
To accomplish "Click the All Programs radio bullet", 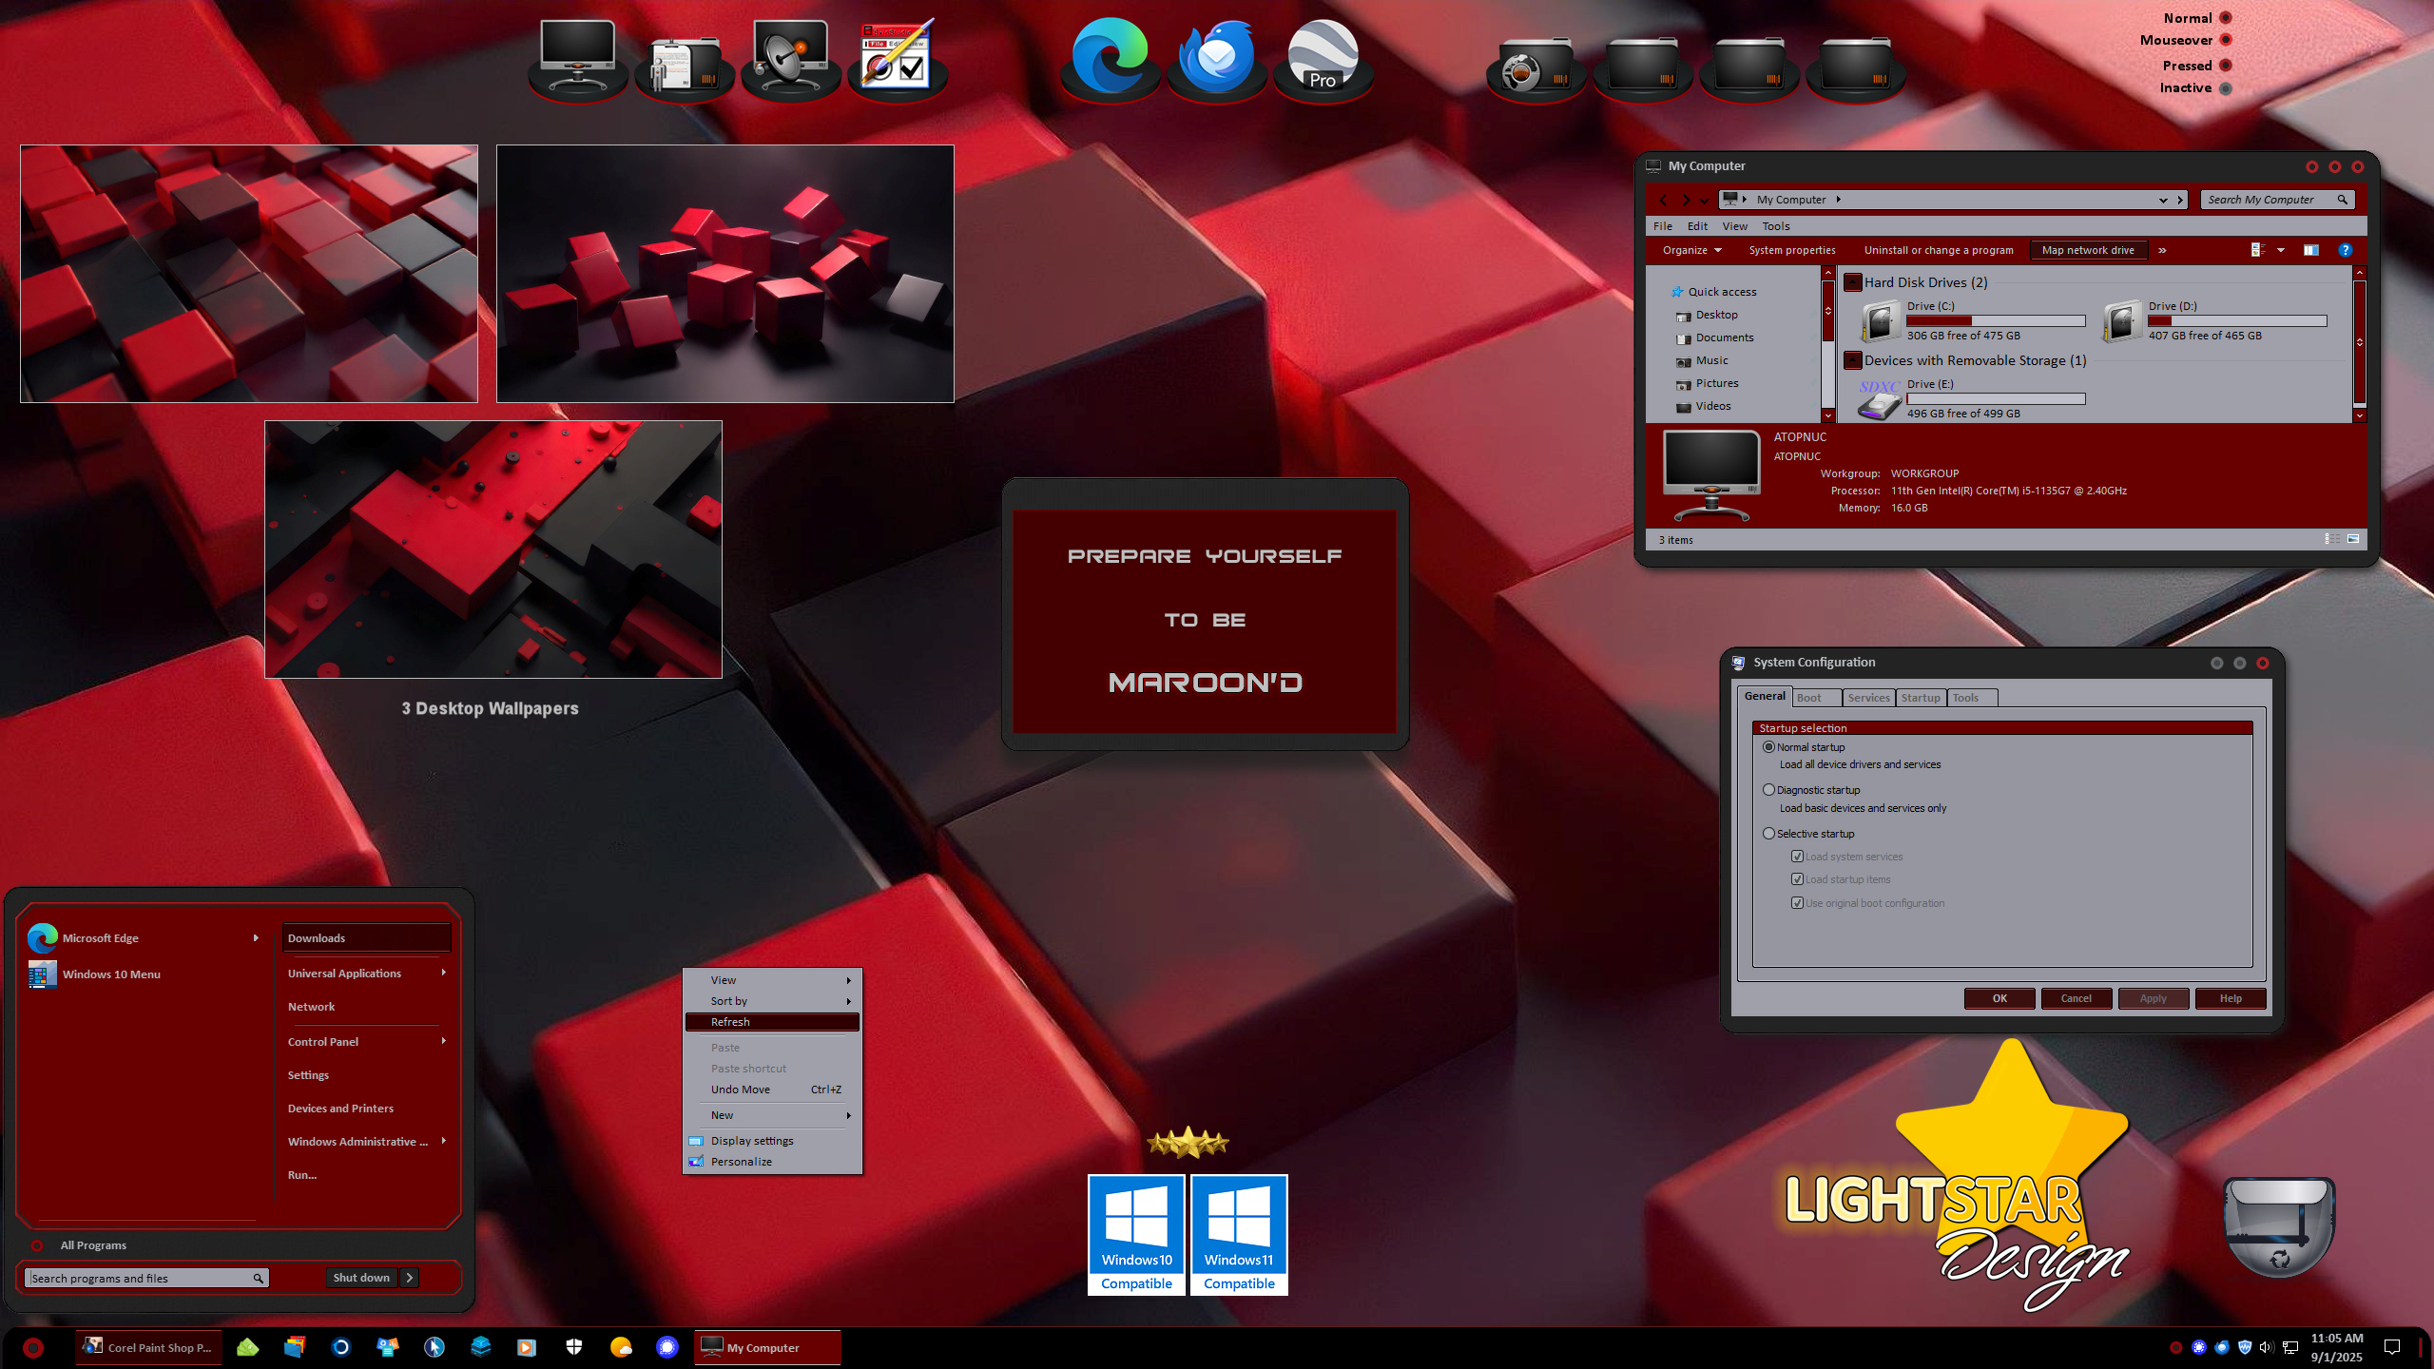I will (37, 1245).
